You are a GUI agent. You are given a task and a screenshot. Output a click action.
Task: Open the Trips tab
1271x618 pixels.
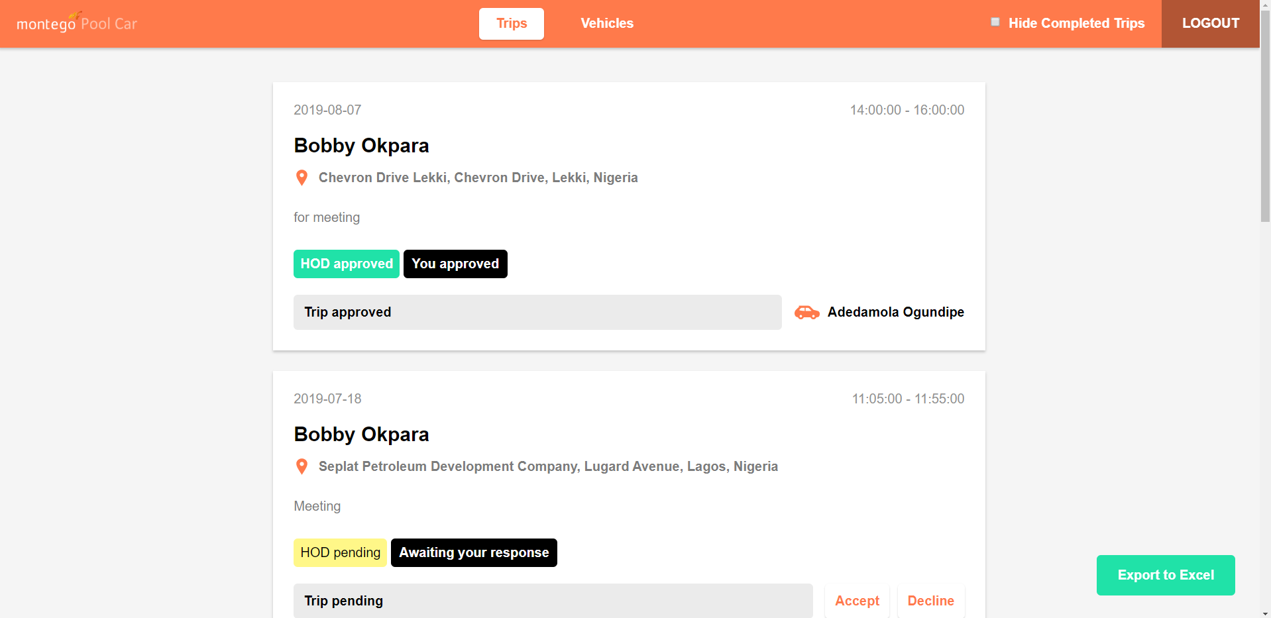(512, 24)
